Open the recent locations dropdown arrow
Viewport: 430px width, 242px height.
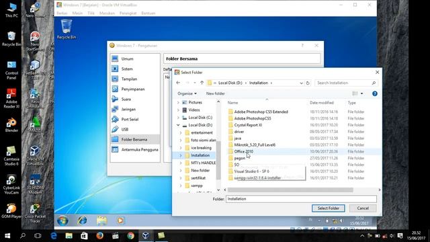(195, 83)
